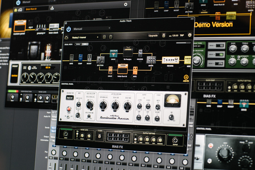Flip the Reflection Tone LOW/HIGH switch
This screenshot has width=255, height=170.
point(89,116)
